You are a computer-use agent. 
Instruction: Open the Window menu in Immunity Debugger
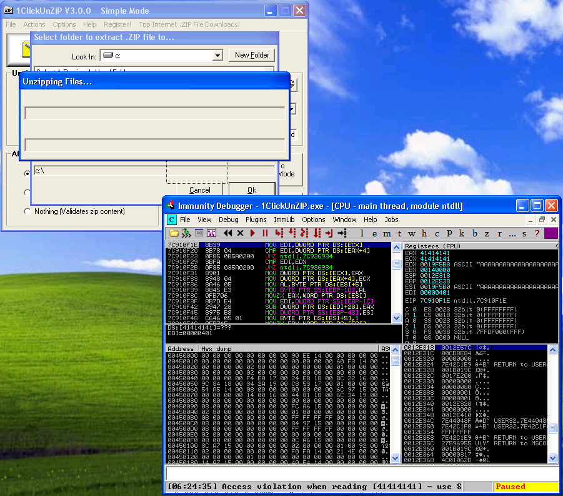pos(345,220)
